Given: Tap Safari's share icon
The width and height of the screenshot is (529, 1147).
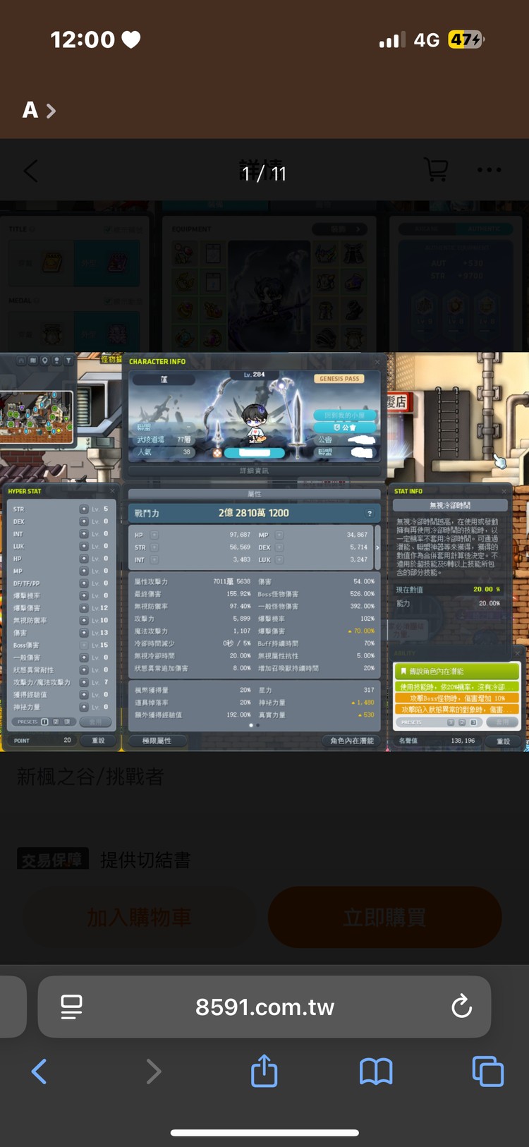Looking at the screenshot, I should [x=264, y=1071].
